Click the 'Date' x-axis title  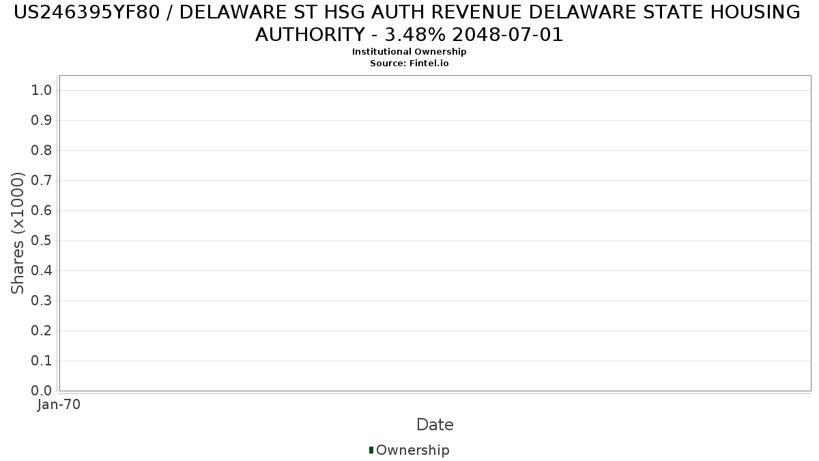tap(435, 425)
